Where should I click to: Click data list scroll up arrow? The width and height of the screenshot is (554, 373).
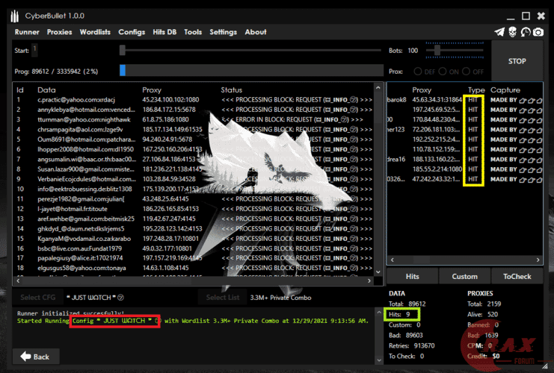coord(378,87)
